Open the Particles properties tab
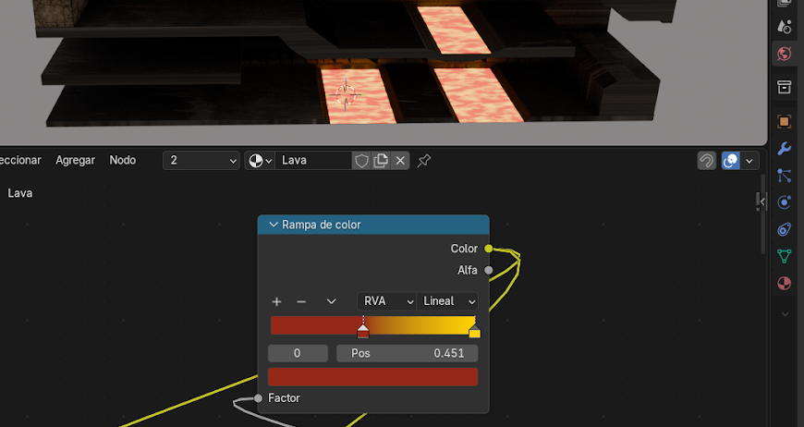This screenshot has height=427, width=804. (784, 176)
